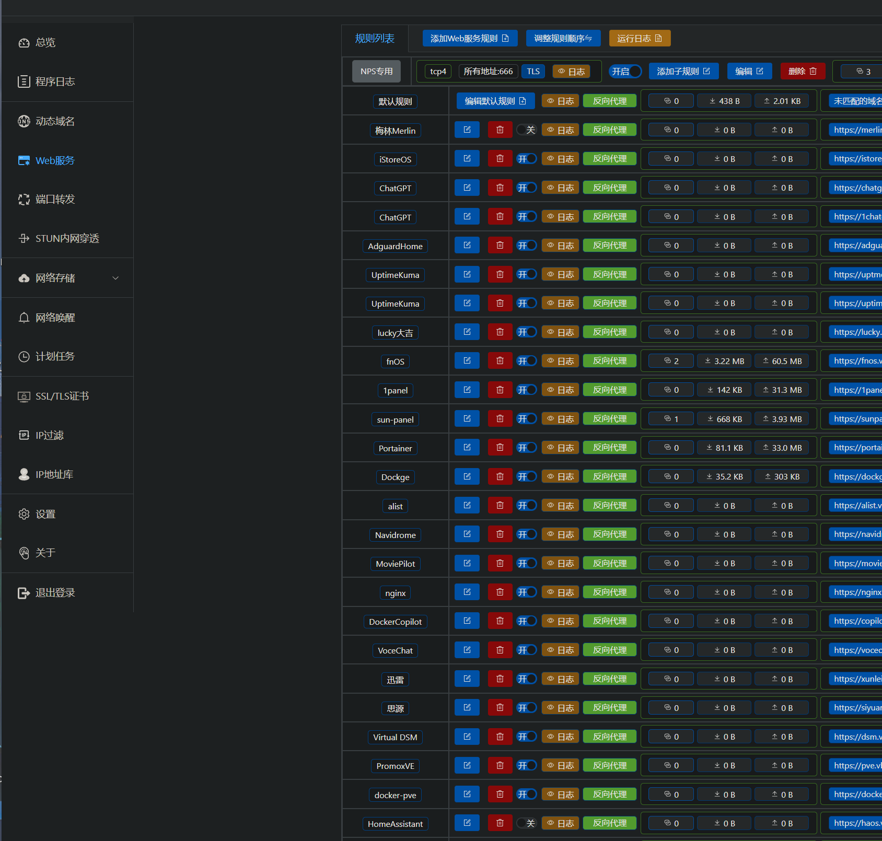Click delete trash icon for PromoxVE
The image size is (882, 841).
coord(500,766)
